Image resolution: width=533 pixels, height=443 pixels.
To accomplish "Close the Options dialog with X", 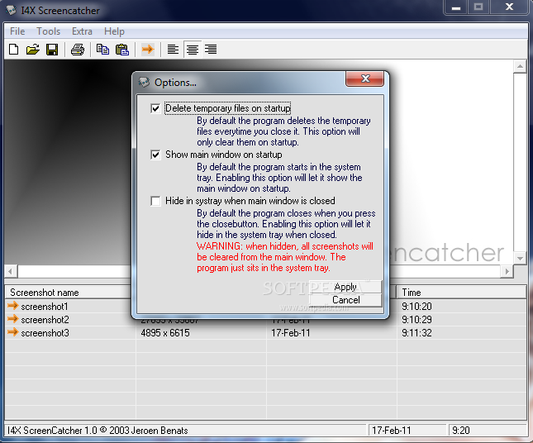I will tap(364, 79).
